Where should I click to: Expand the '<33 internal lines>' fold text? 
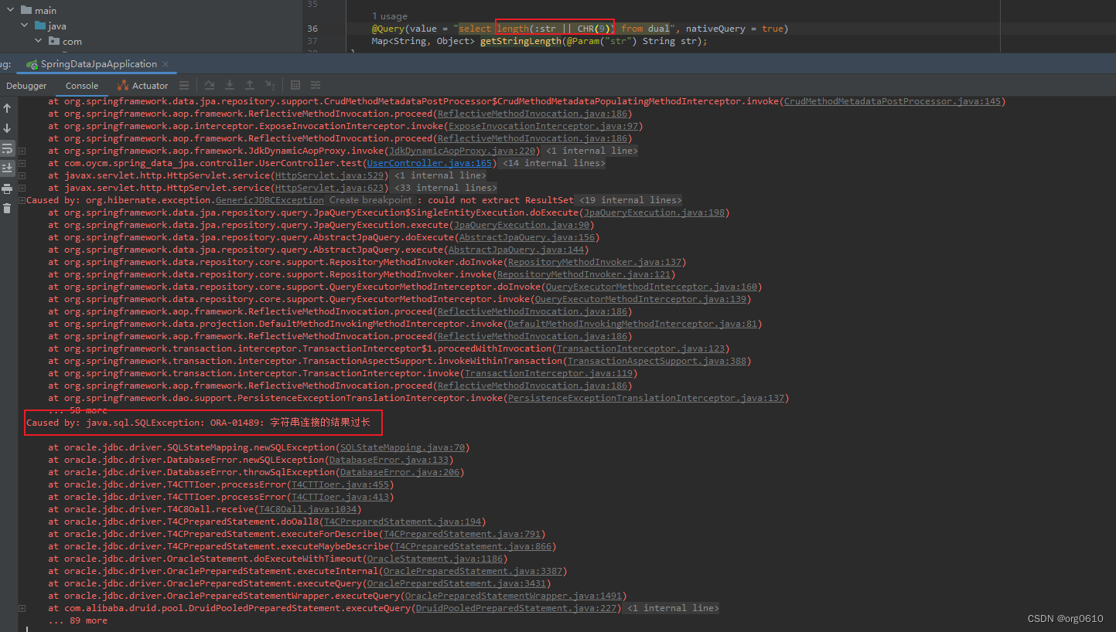coord(445,188)
